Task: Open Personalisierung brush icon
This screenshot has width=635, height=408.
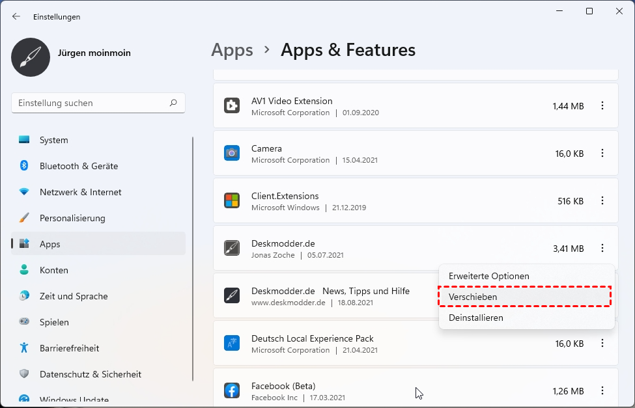Action: tap(24, 218)
